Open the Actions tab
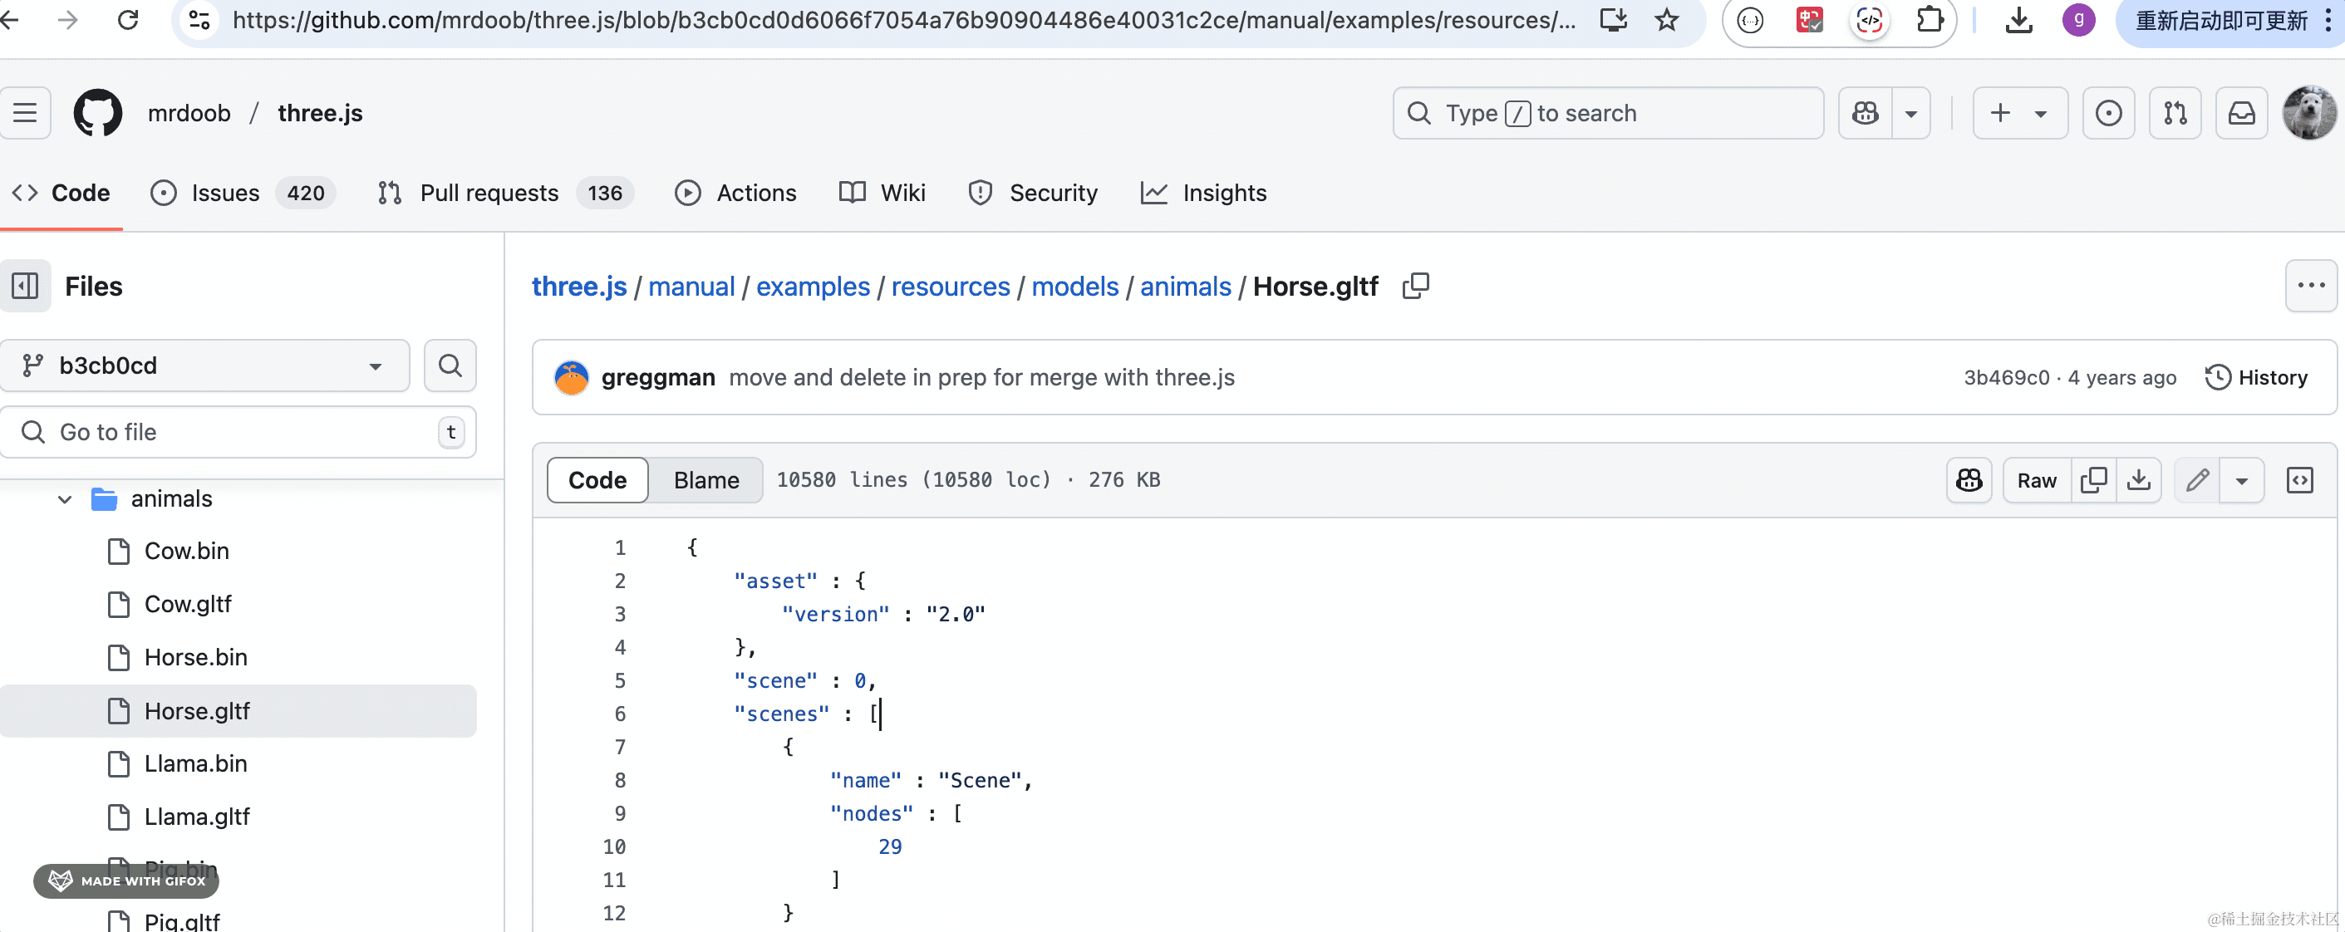Viewport: 2345px width, 932px height. tap(735, 193)
